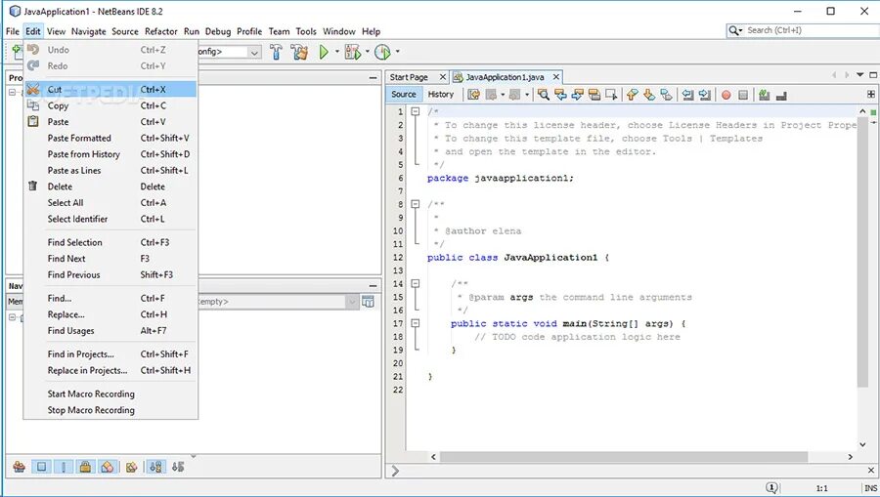Toggle Show Non-Public Members lock filter

85,466
